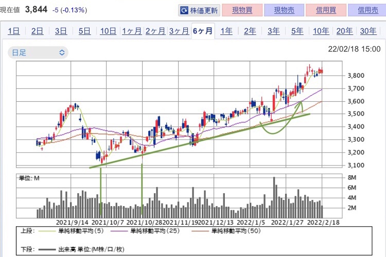Switch to the 2ヶ月 period tab

(155, 31)
